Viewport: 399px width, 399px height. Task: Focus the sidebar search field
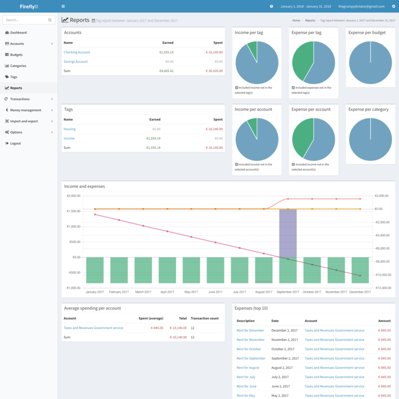(24, 20)
